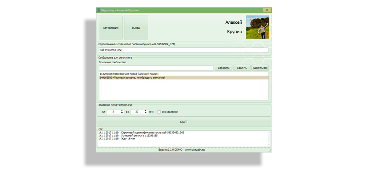Decrease the minimum delay 'От' value

pos(122,113)
